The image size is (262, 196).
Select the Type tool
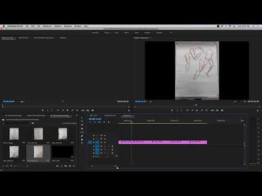pos(82,143)
